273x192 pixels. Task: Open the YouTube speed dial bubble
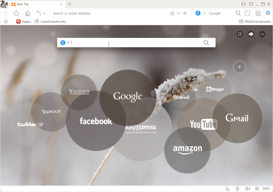(204, 124)
